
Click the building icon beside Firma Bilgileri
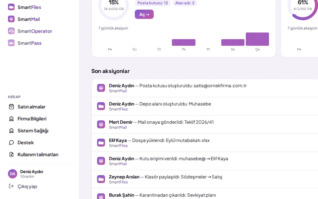pyautogui.click(x=11, y=119)
